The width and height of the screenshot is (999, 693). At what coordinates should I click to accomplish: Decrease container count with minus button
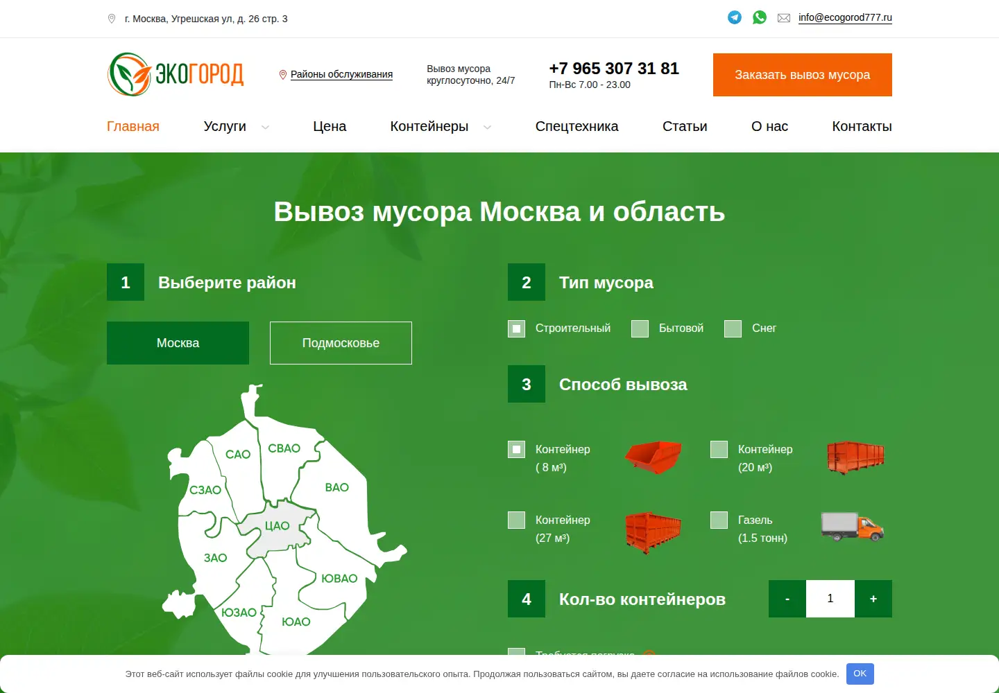[787, 599]
